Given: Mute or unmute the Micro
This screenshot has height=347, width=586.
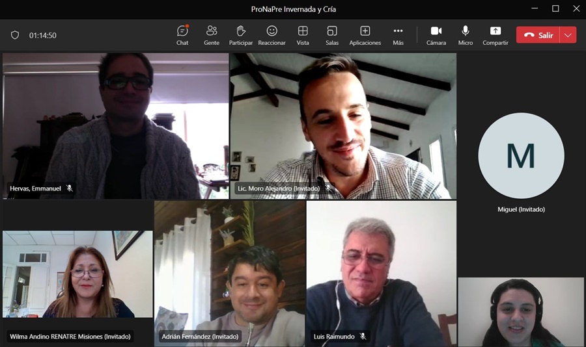Looking at the screenshot, I should 466,35.
